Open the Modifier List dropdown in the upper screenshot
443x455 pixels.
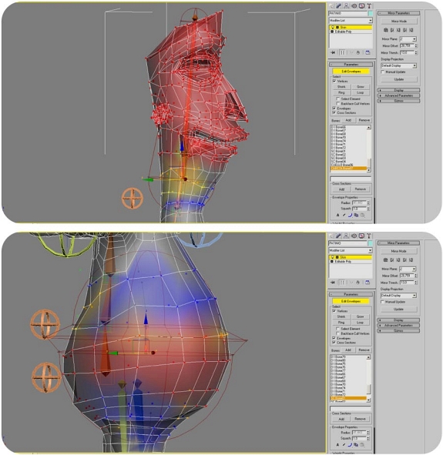(351, 21)
